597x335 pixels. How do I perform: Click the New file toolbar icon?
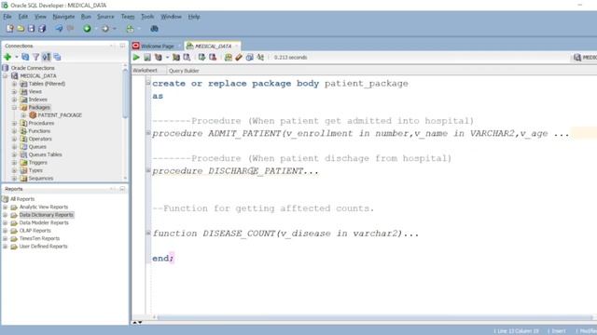pyautogui.click(x=10, y=29)
